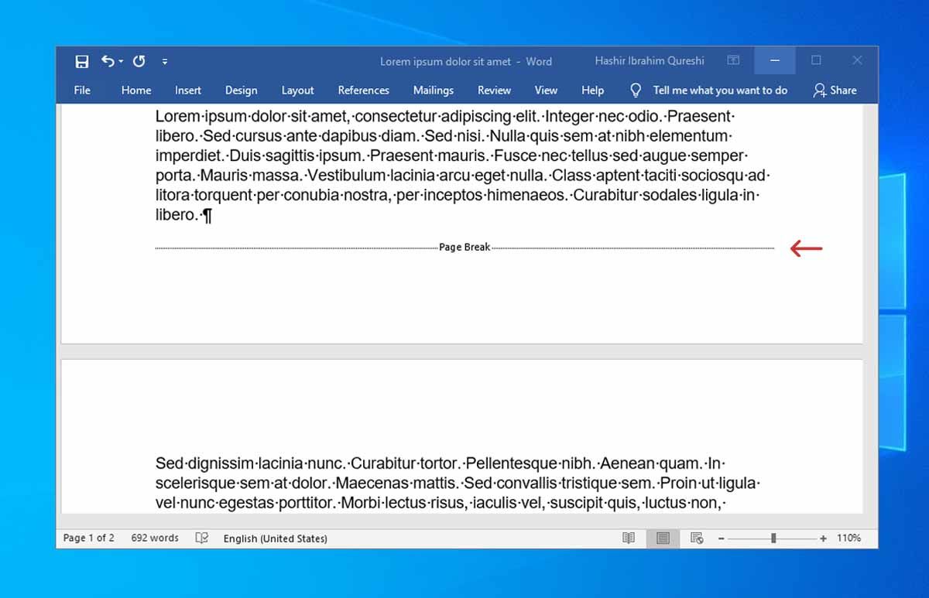
Task: Select Print Layout view
Action: pyautogui.click(x=663, y=538)
